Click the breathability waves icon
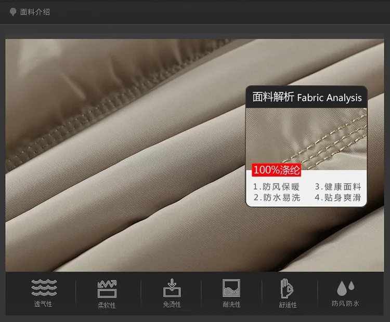Image resolution: width=390 pixels, height=322 pixels. tap(44, 288)
